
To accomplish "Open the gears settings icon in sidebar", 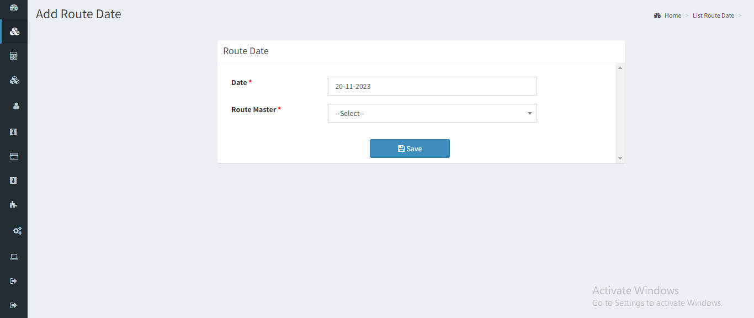I will [x=17, y=231].
